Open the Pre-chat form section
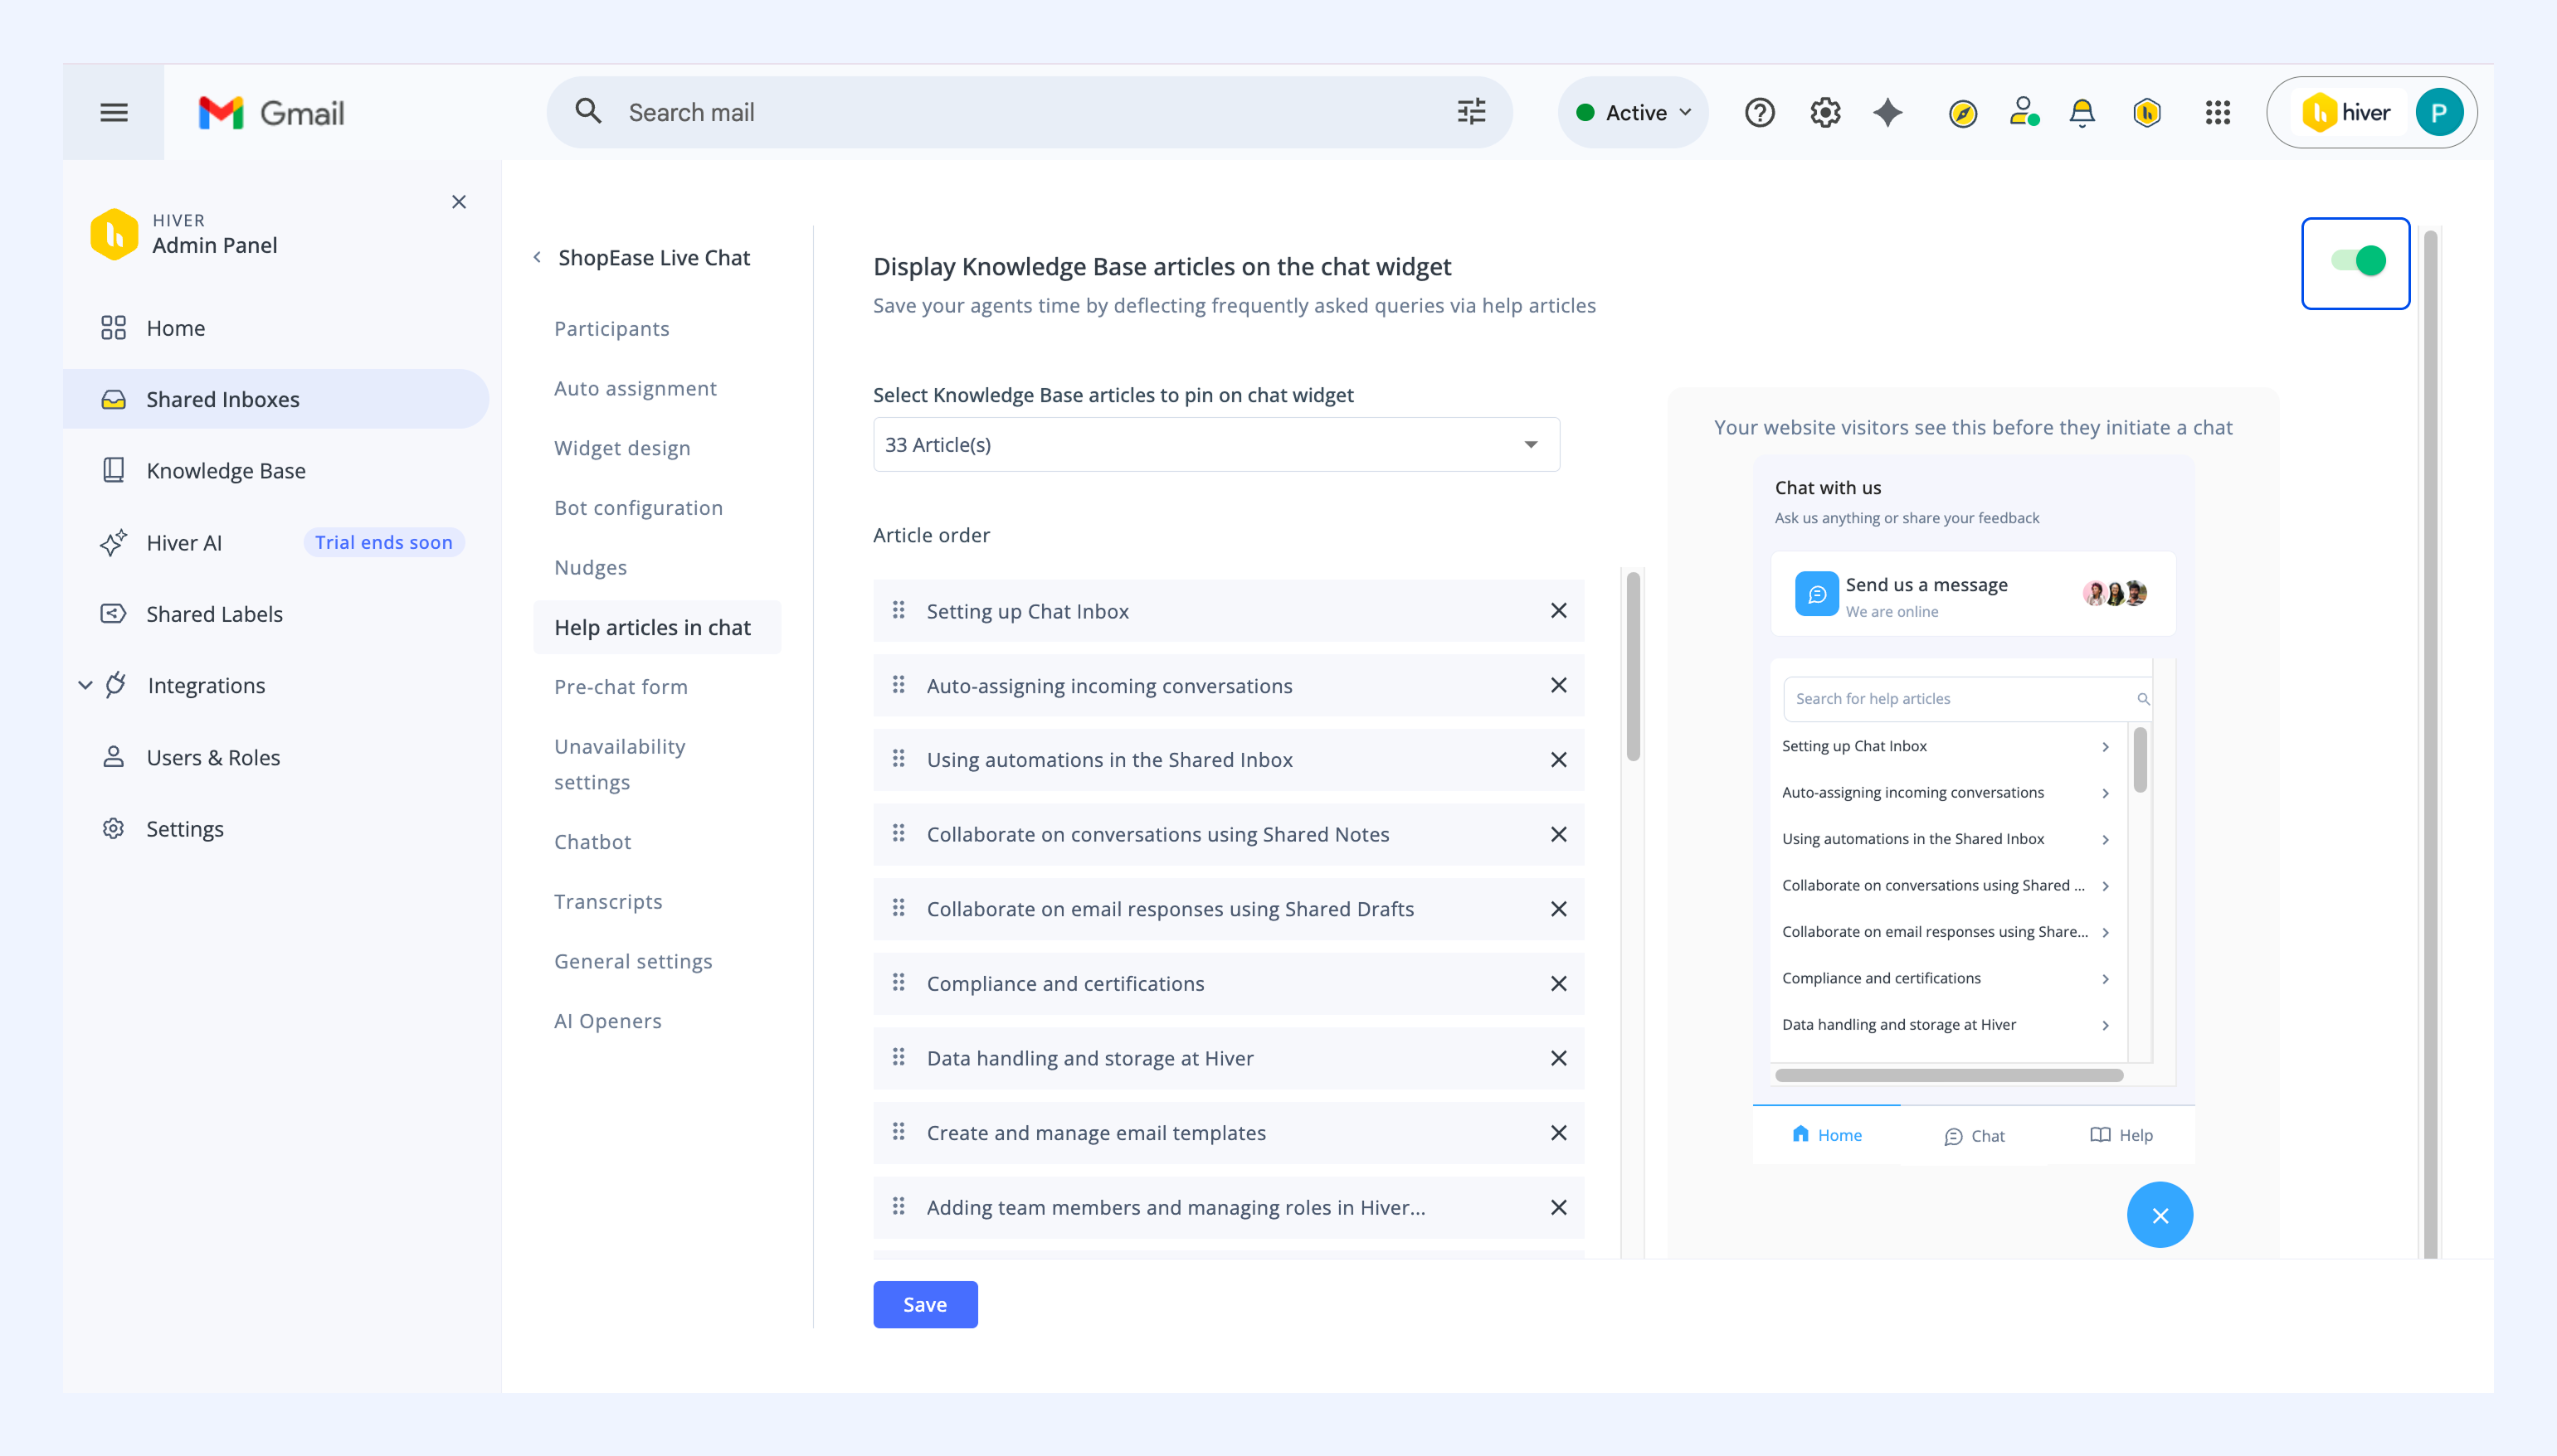The height and width of the screenshot is (1456, 2557). [x=621, y=687]
